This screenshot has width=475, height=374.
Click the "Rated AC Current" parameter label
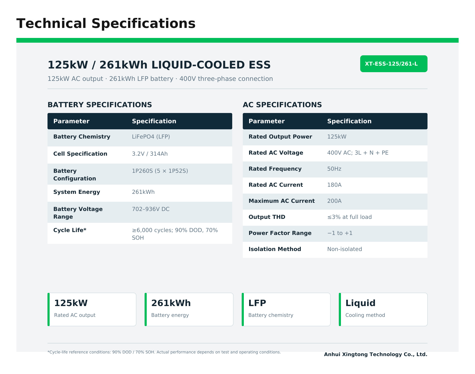coord(276,185)
